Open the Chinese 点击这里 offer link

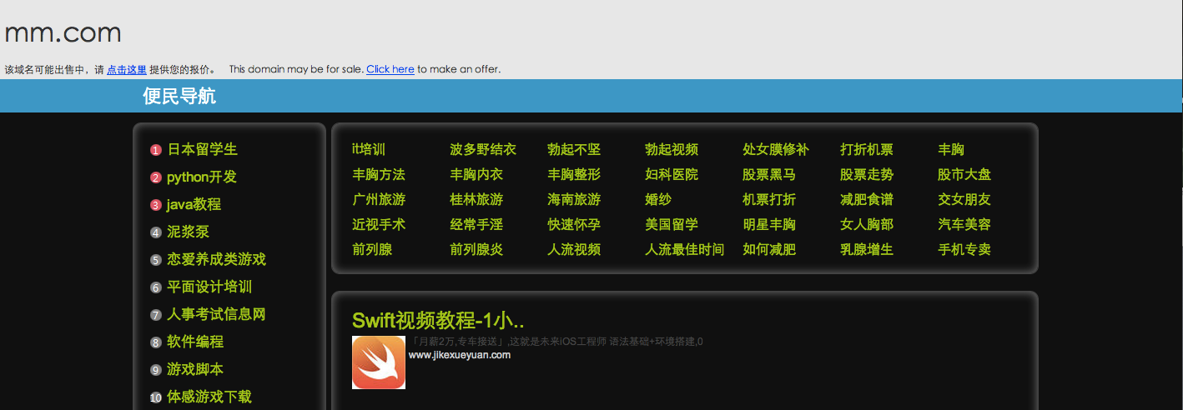click(x=127, y=70)
